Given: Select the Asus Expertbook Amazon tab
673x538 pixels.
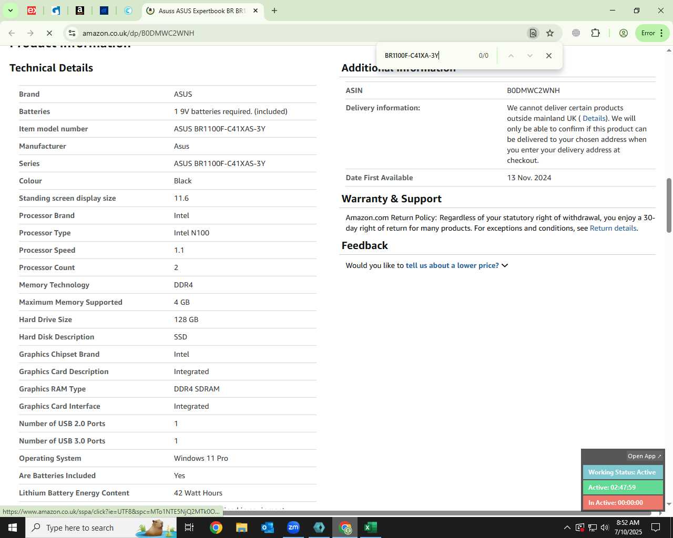Looking at the screenshot, I should (x=202, y=11).
